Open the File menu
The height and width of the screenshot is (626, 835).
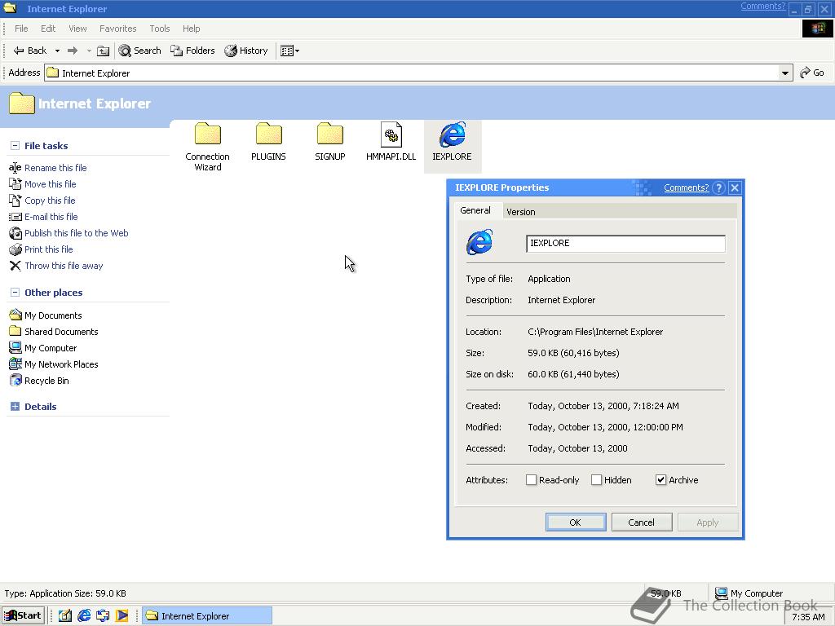point(21,29)
